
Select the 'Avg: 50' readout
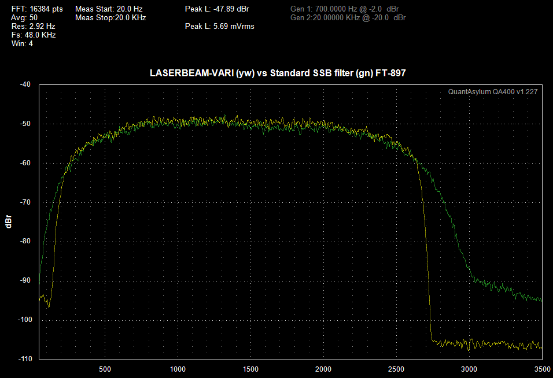click(24, 17)
